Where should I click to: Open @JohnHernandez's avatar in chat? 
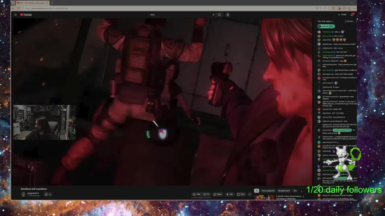319,78
